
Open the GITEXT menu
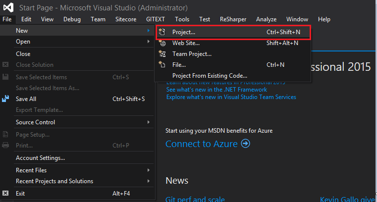[x=156, y=19]
